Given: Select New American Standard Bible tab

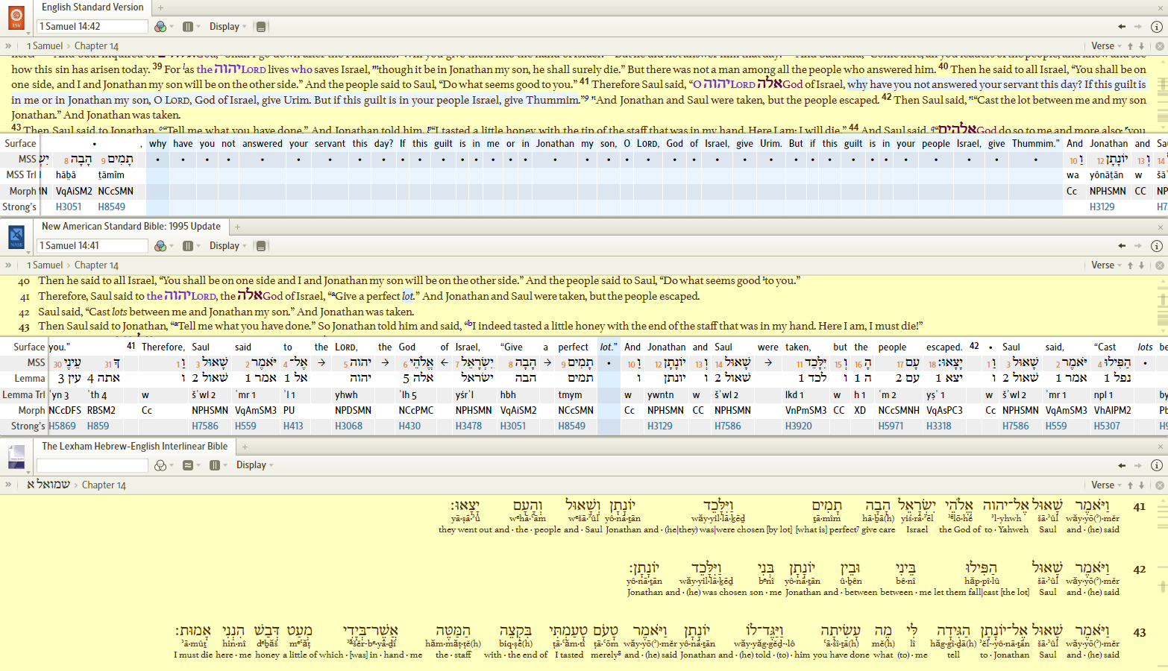Looking at the screenshot, I should [131, 227].
